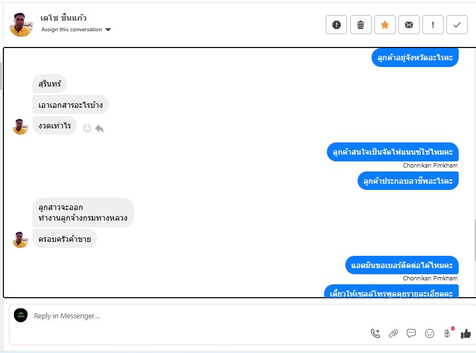The image size is (476, 353).
Task: Mark conversation unread with envelope icon
Action: pyautogui.click(x=408, y=25)
